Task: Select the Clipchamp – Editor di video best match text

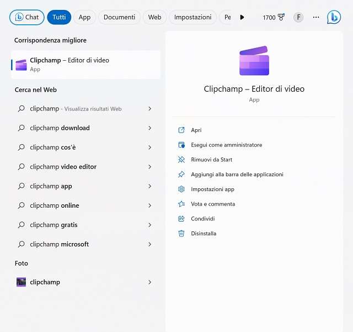Action: 69,60
